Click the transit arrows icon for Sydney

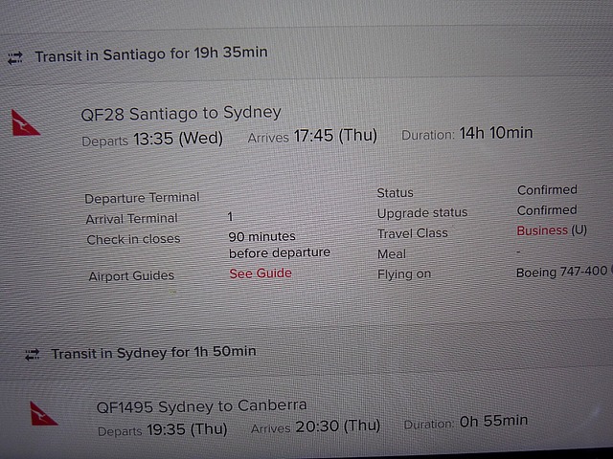click(33, 355)
